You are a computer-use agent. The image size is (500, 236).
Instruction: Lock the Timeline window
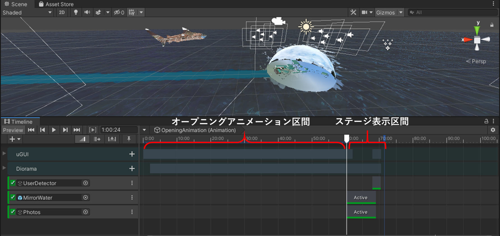pyautogui.click(x=486, y=121)
